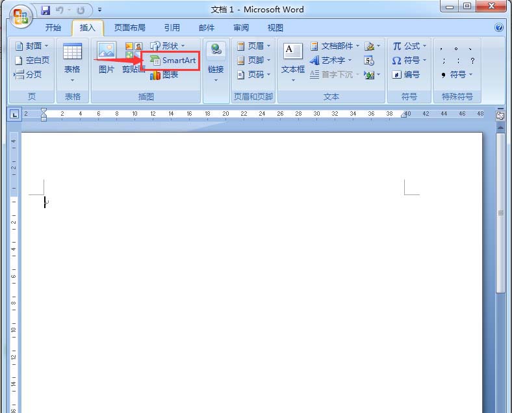Insert clip art with 剪贴画

point(134,57)
